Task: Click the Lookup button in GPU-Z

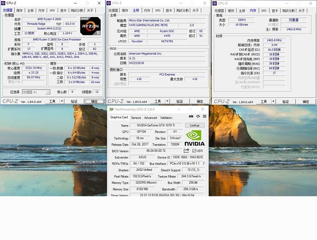Action: point(194,126)
